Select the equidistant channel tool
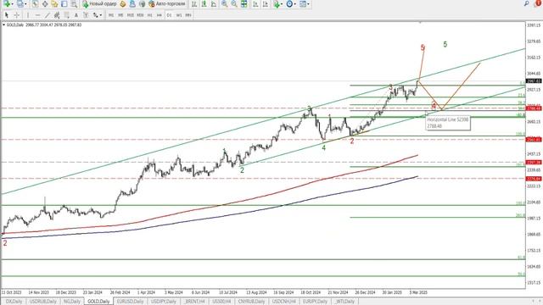The image size is (543, 305). click(x=57, y=15)
